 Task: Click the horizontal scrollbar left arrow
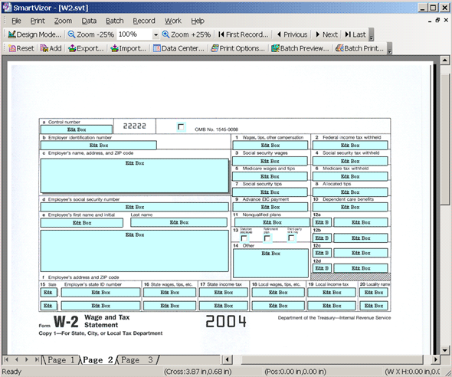[x=228, y=359]
